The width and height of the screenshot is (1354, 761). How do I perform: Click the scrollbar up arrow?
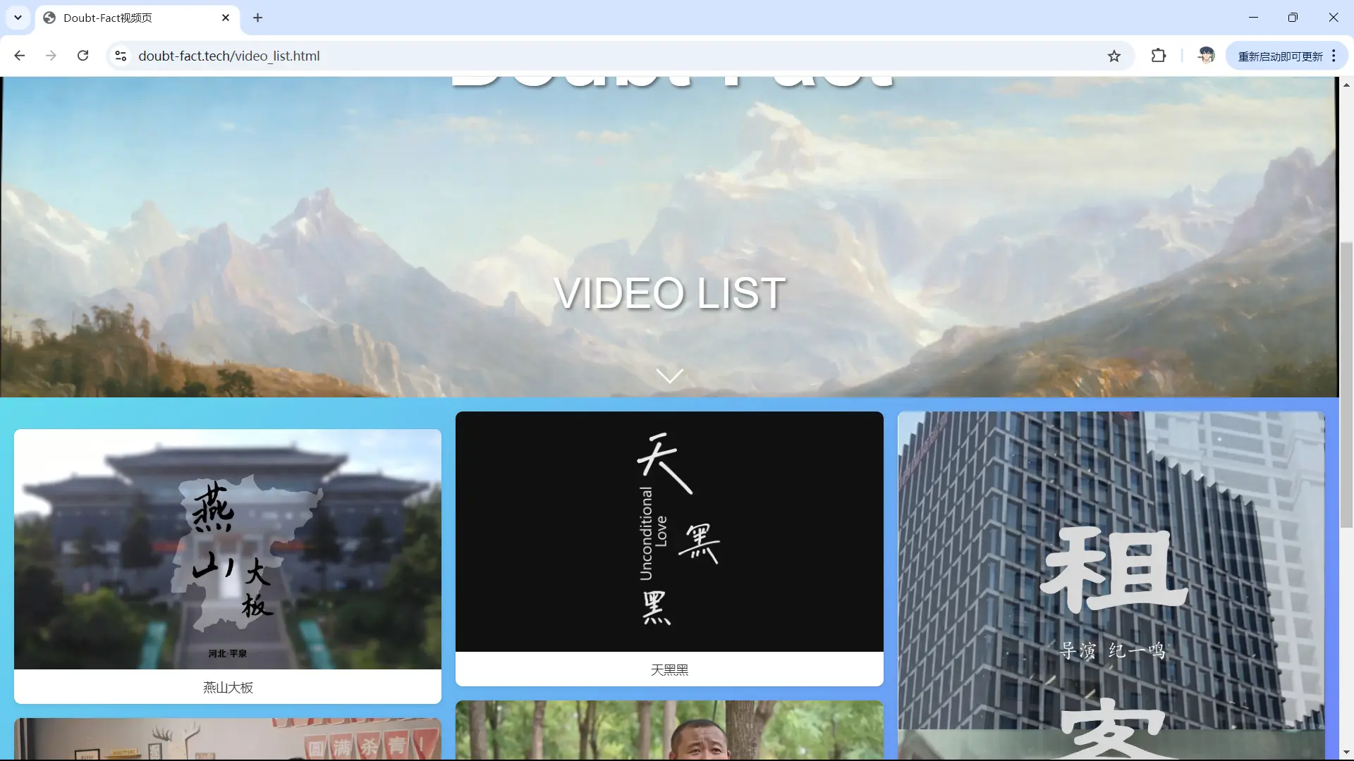point(1346,85)
